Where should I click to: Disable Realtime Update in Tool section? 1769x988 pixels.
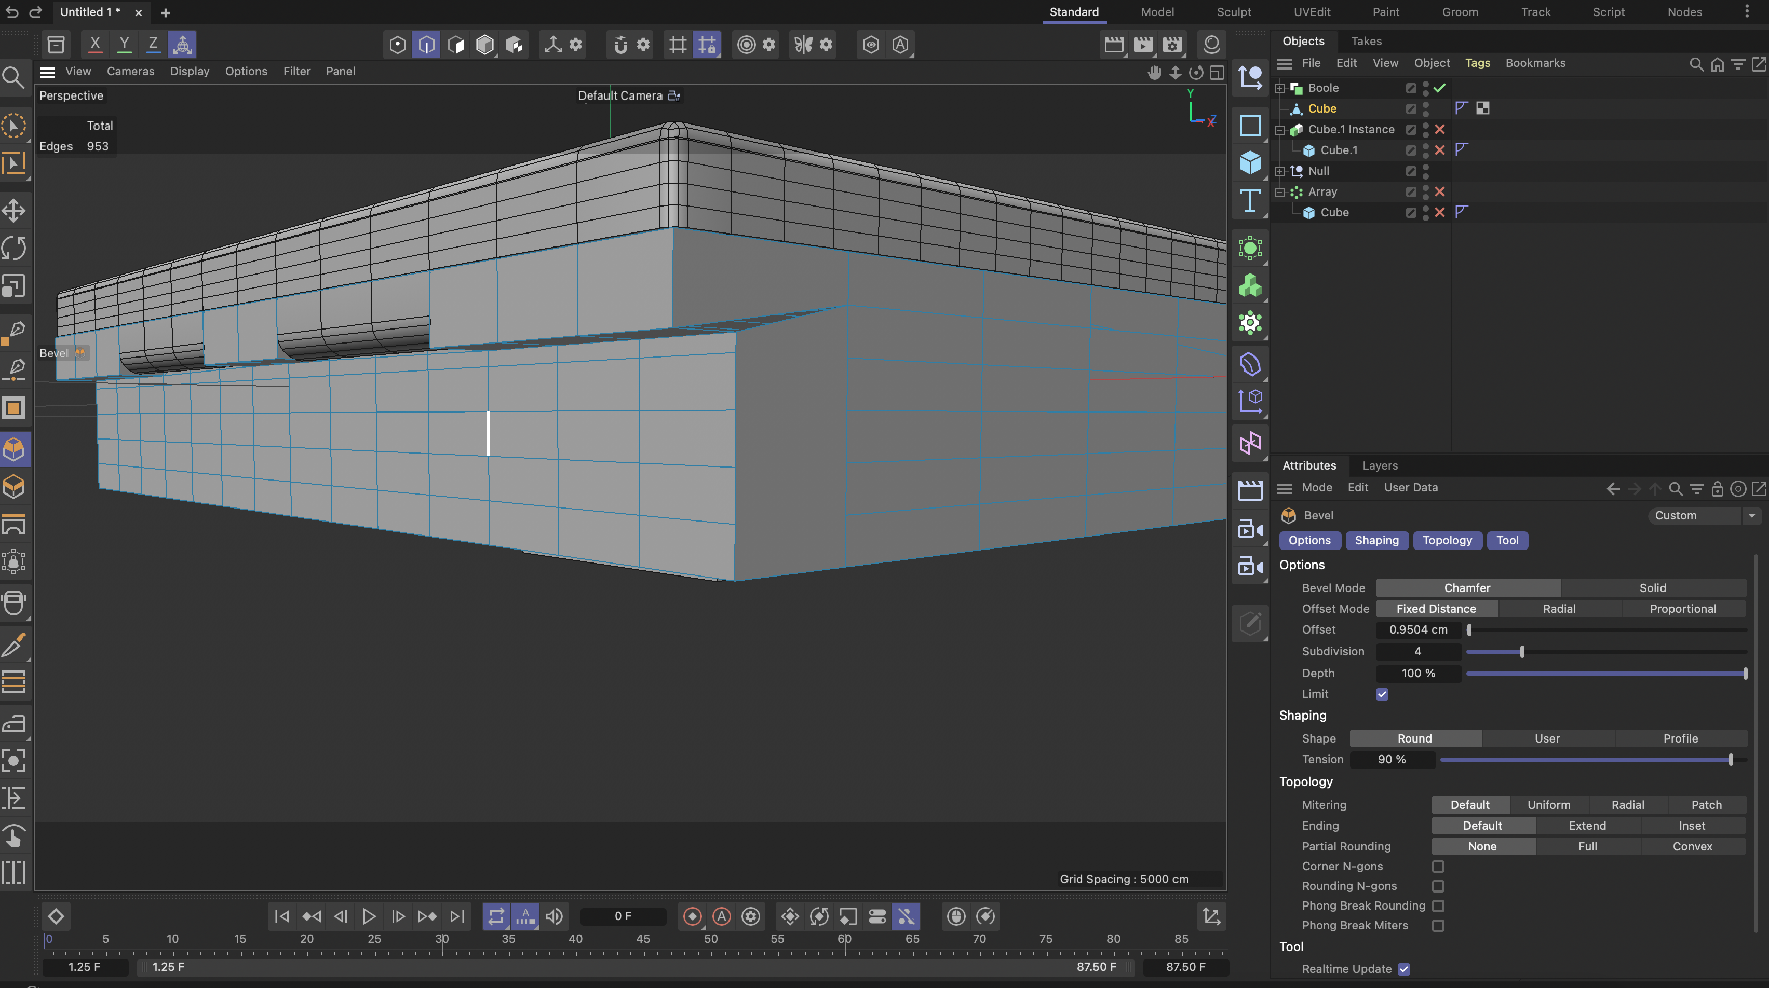[x=1403, y=969]
